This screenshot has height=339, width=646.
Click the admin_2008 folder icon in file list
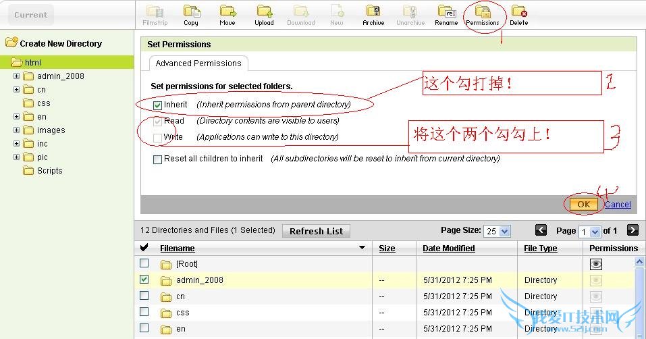coord(166,281)
